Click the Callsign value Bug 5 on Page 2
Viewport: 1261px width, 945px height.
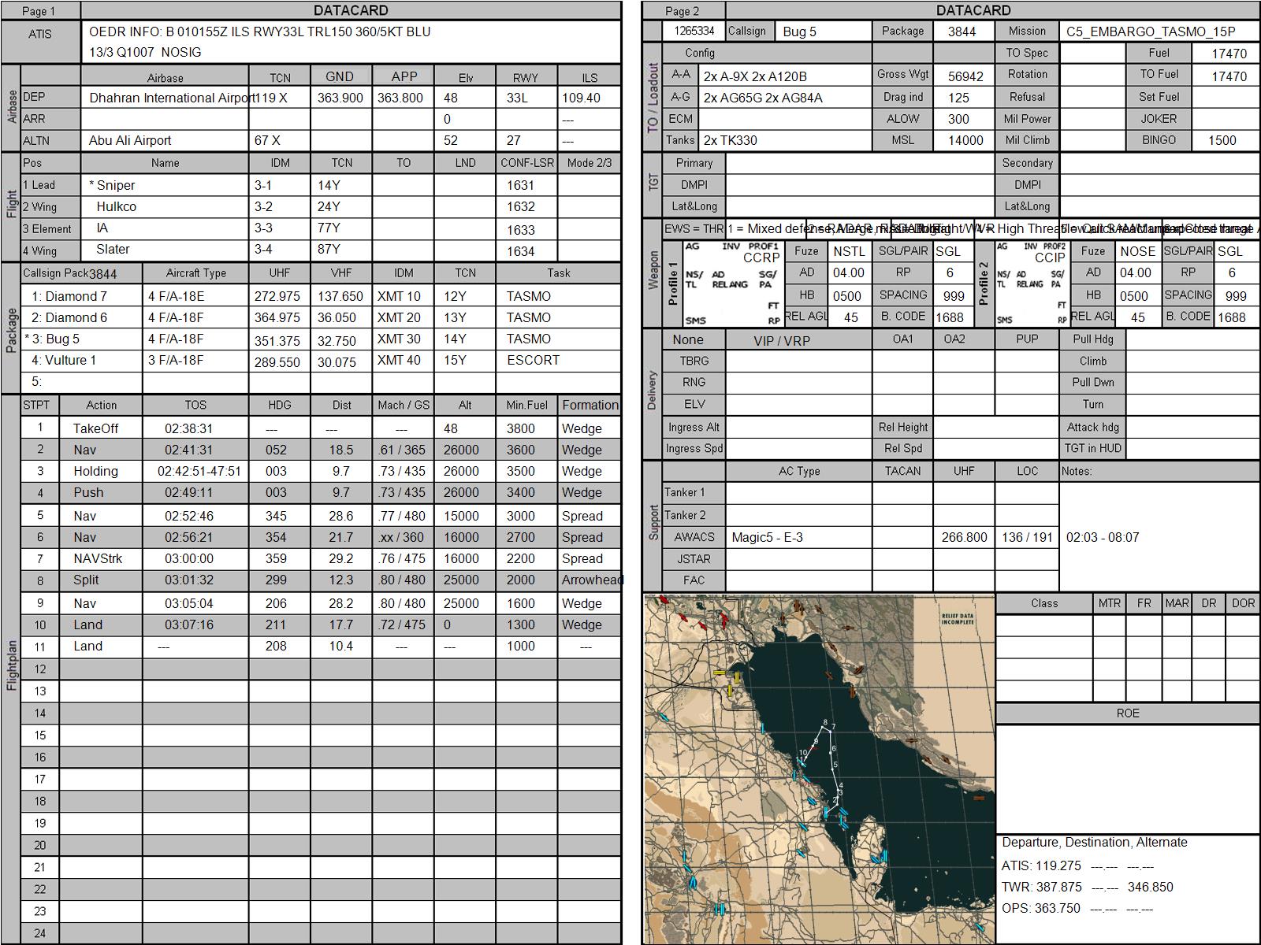tap(800, 31)
